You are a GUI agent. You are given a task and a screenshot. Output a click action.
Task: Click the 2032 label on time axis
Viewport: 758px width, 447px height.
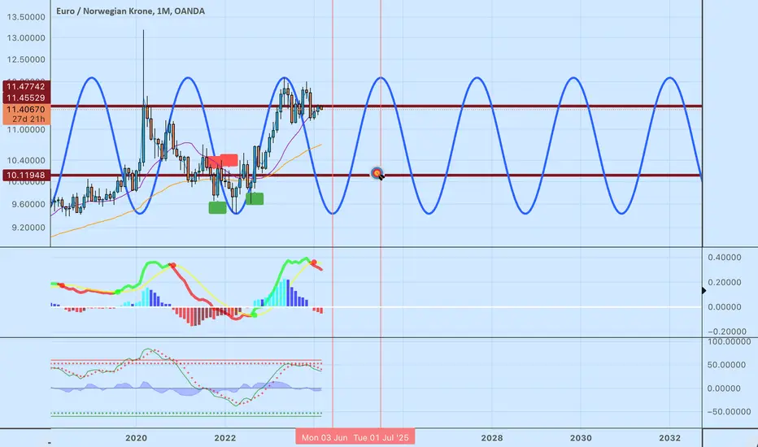click(x=669, y=438)
